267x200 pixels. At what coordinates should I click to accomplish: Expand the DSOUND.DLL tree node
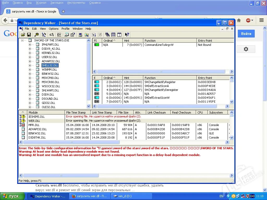[30, 99]
